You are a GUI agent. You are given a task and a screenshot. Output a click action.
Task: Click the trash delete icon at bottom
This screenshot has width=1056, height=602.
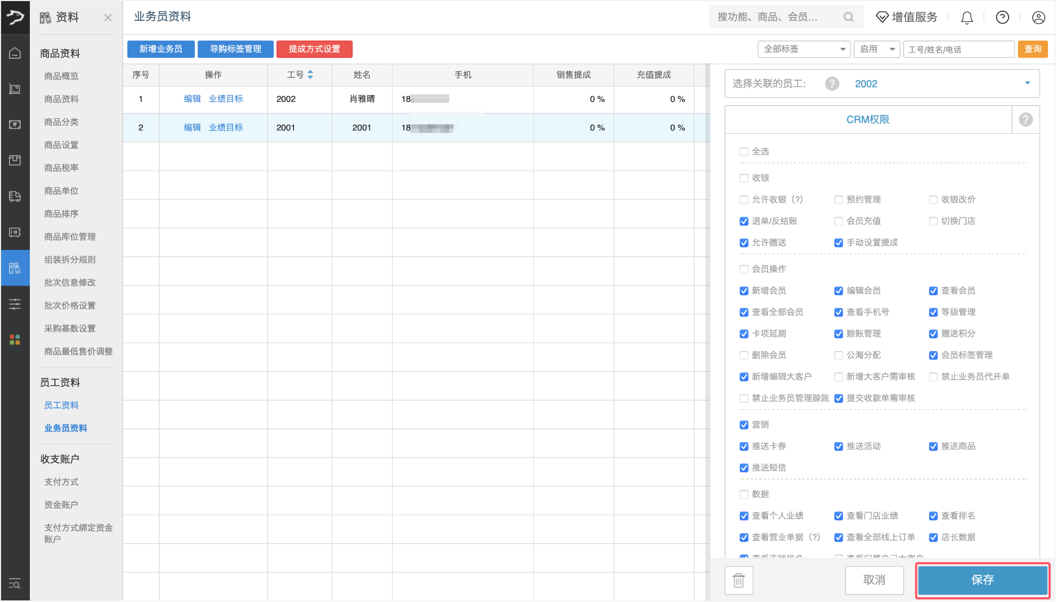pyautogui.click(x=738, y=580)
